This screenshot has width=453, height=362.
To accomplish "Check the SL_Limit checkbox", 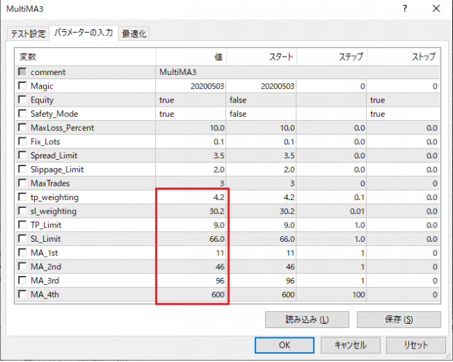I will coord(22,238).
